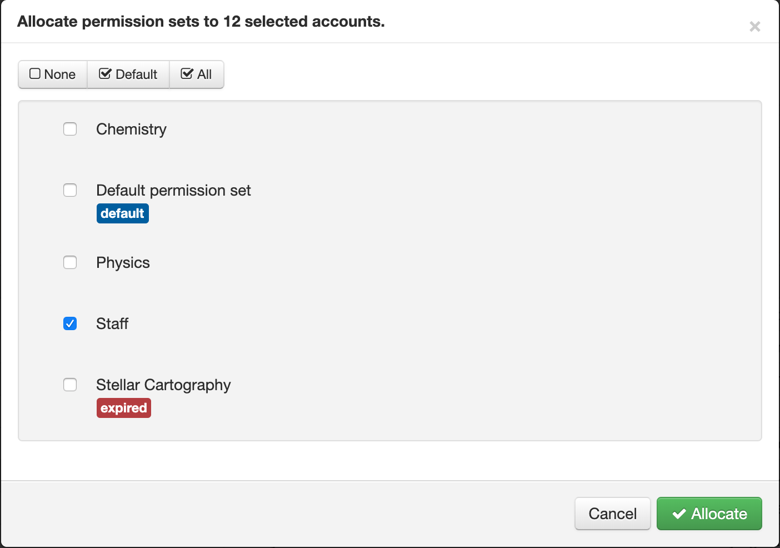Click the dialog title about 12 selected accounts
Screen dimensions: 780x548
(201, 22)
